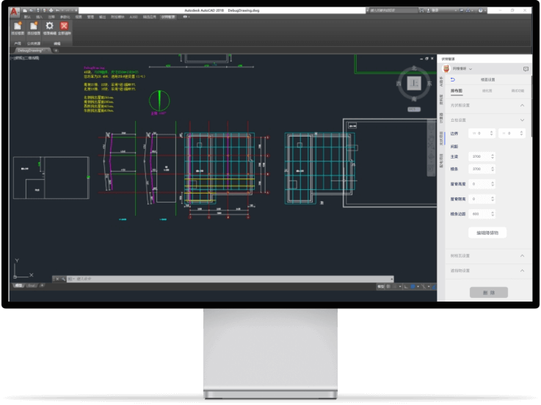This screenshot has width=541, height=405.
Task: Expand the first collapsed settings section chevron
Action: [x=522, y=105]
